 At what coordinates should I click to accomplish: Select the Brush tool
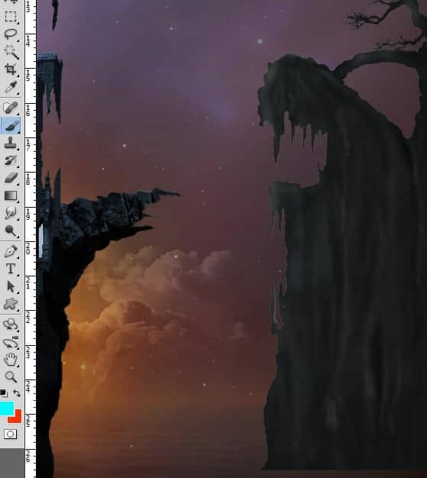pos(11,125)
